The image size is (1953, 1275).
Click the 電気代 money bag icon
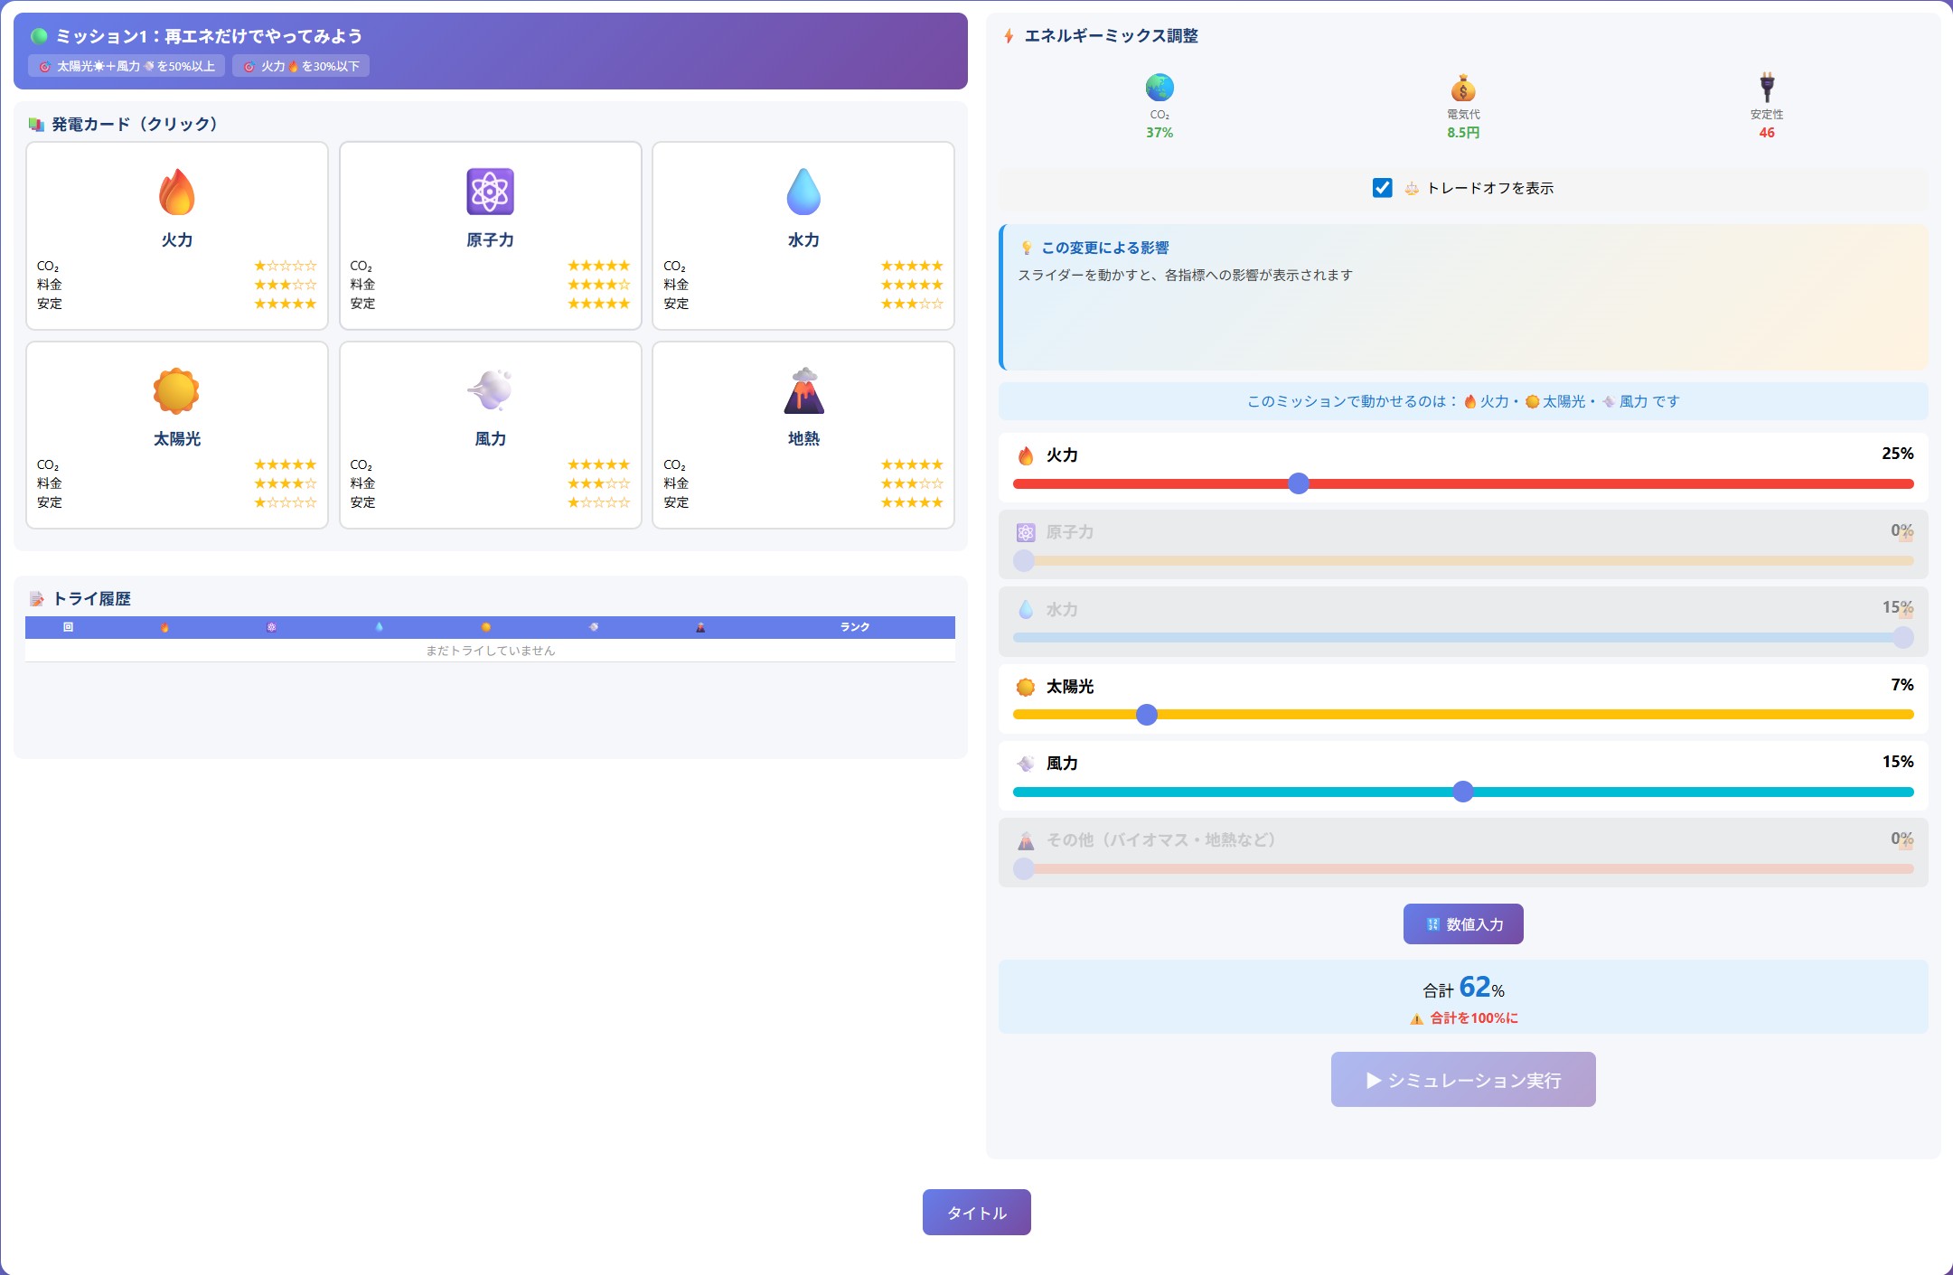point(1463,89)
